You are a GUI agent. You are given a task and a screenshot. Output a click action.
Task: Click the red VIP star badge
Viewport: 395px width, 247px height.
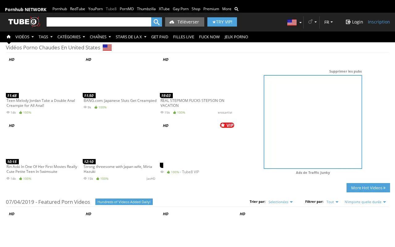pos(227,125)
